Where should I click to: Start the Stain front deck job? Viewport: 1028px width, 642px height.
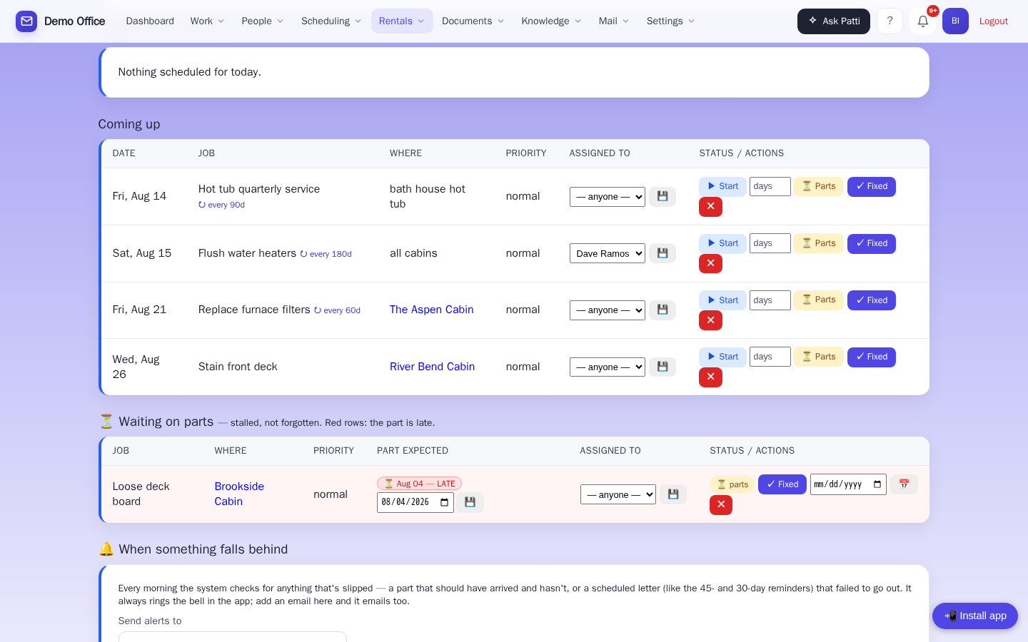[722, 357]
